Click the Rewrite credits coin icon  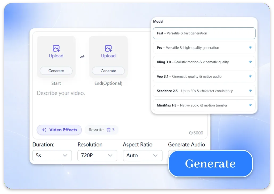click(109, 130)
